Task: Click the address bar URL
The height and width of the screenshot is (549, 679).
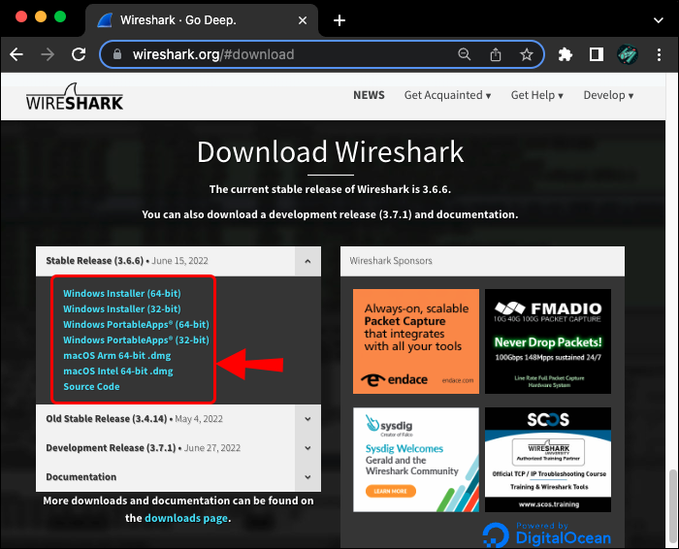Action: (213, 54)
